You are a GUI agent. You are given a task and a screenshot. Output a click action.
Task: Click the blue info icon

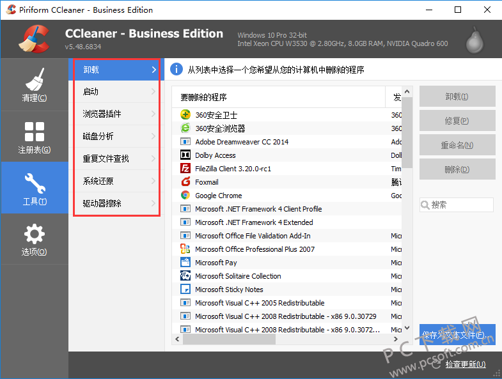[176, 69]
